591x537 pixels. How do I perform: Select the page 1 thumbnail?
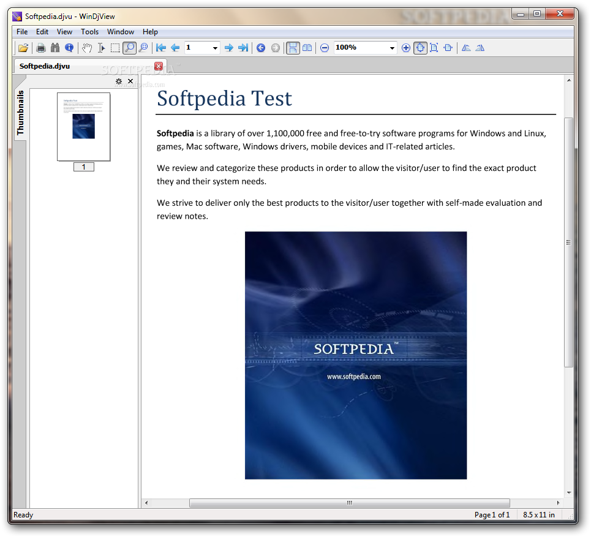coord(84,127)
